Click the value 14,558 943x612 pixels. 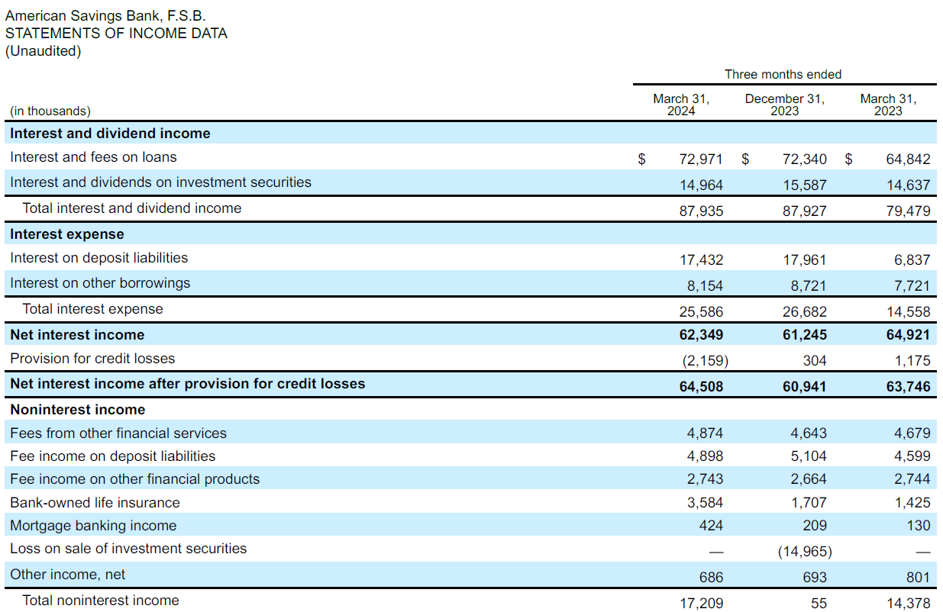[909, 312]
